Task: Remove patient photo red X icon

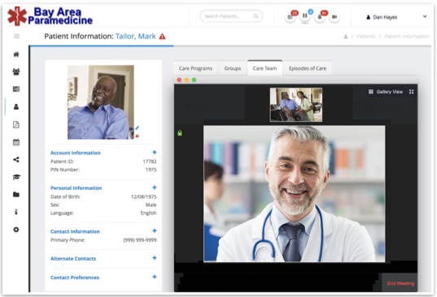Action: 137,136
